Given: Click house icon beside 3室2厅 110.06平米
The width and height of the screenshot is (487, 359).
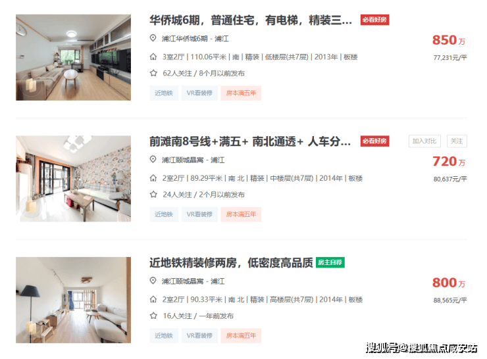Looking at the screenshot, I should (153, 57).
